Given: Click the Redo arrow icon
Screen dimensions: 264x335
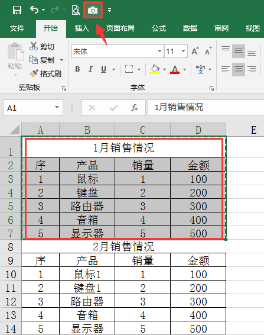Looking at the screenshot, I should click(x=55, y=10).
